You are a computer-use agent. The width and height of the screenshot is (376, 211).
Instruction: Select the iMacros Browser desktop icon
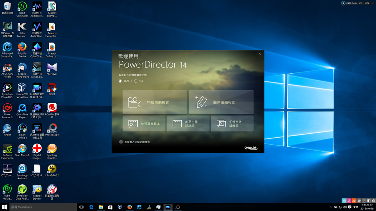tap(37, 192)
